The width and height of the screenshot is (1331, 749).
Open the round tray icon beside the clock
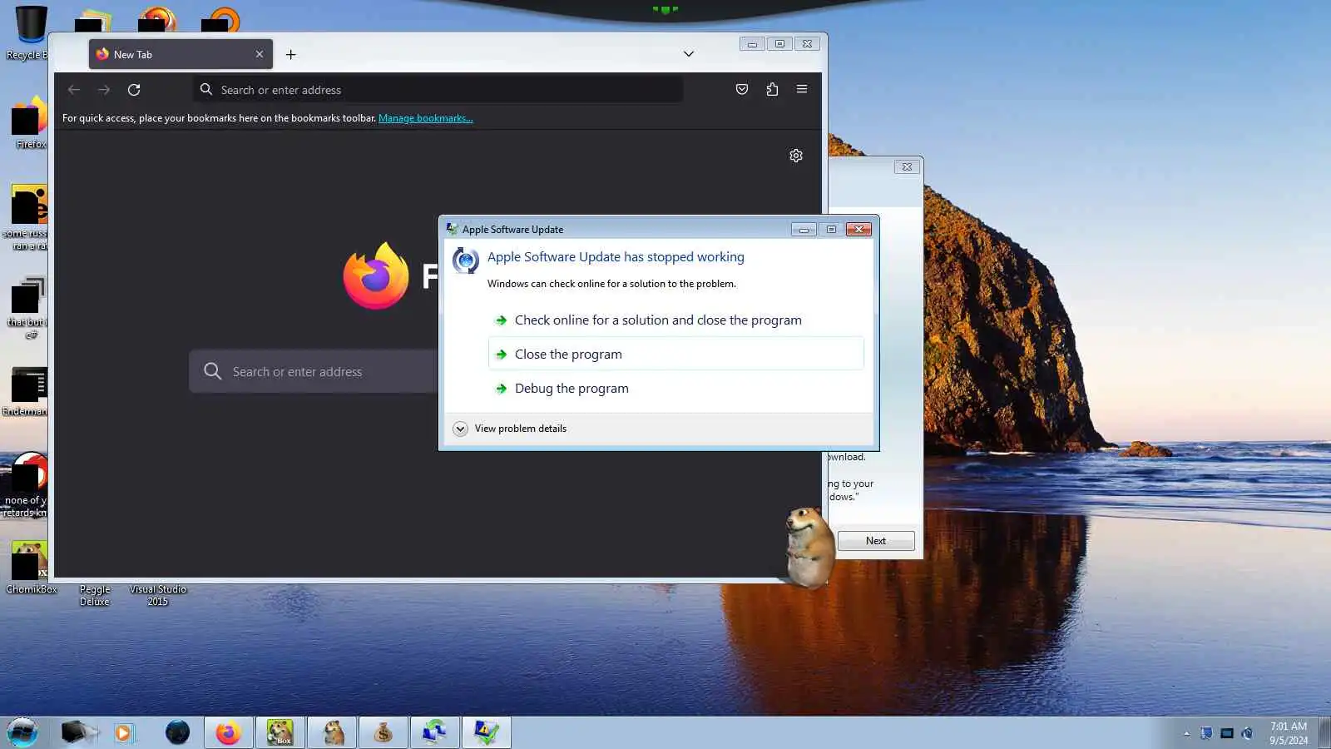click(1247, 733)
